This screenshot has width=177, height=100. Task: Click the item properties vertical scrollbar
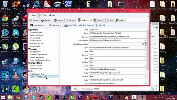click(x=148, y=50)
